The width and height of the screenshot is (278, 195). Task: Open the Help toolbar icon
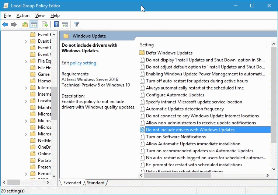click(56, 24)
